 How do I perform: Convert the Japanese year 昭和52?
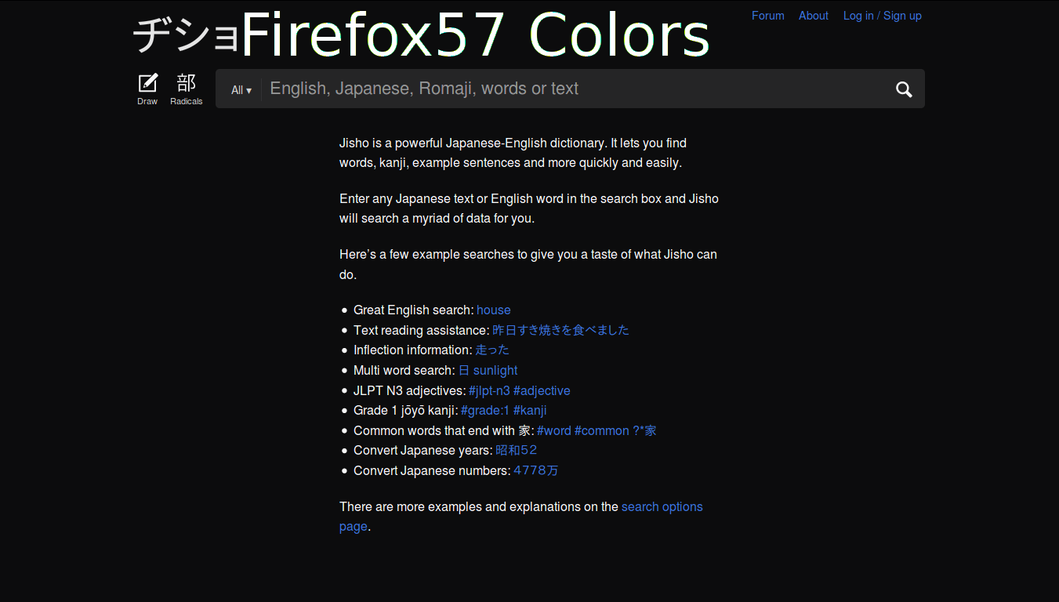pyautogui.click(x=517, y=451)
